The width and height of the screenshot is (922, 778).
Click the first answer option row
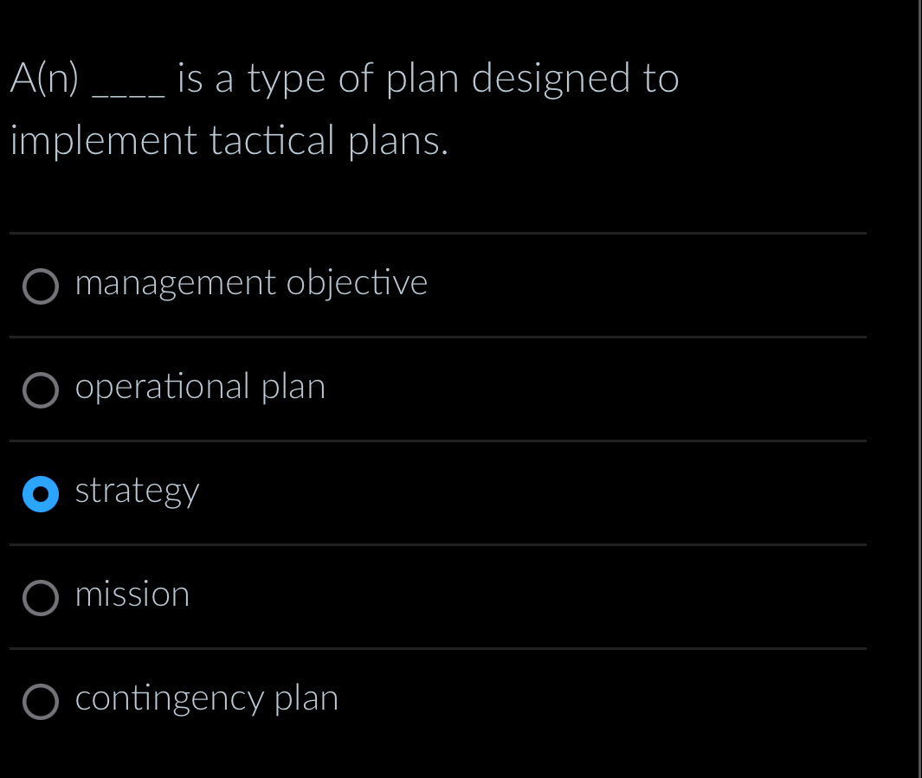[346, 284]
